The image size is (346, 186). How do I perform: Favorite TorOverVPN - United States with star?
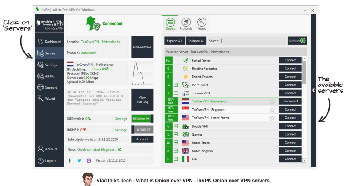coord(272,118)
